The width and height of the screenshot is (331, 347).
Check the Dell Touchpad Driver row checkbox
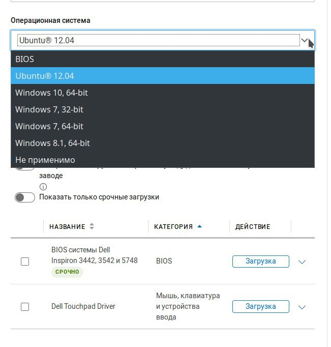tap(25, 307)
